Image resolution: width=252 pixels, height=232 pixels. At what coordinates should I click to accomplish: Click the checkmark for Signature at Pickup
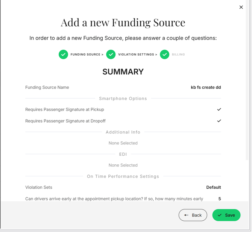219,109
